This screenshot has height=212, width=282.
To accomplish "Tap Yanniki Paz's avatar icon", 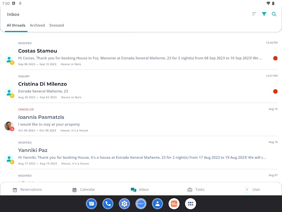I will [x=9, y=159].
